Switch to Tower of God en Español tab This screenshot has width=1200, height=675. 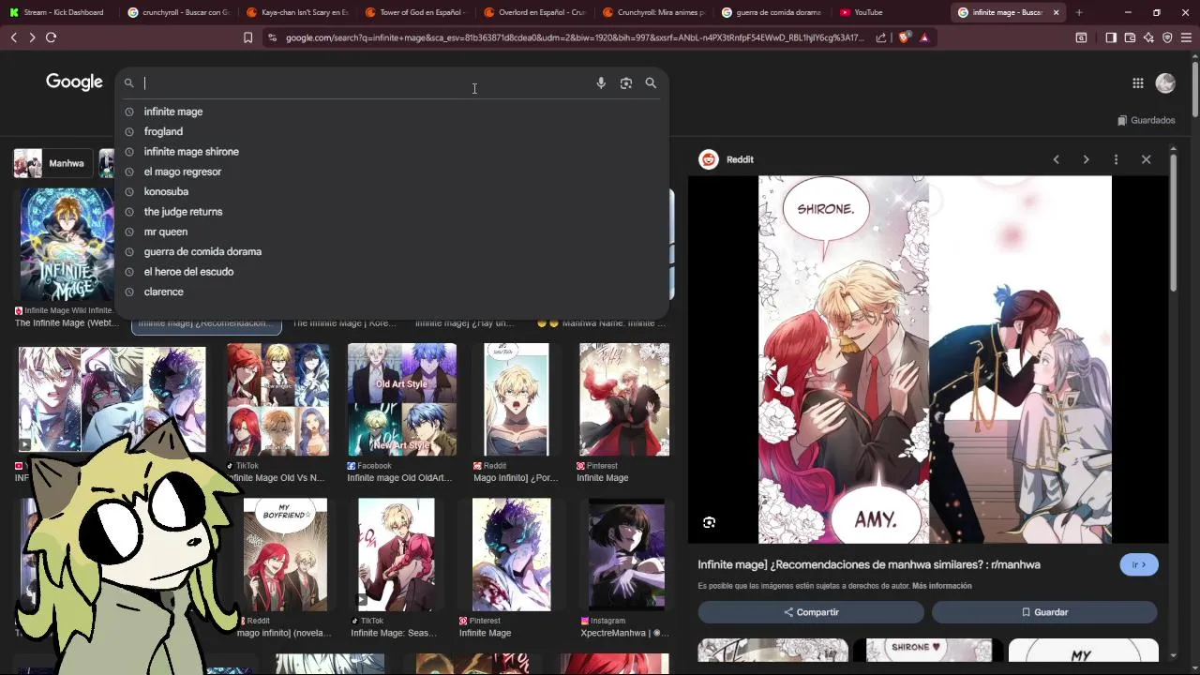tap(416, 12)
